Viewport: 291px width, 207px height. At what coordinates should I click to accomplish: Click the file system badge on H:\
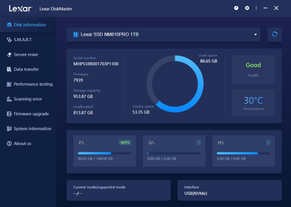click(x=268, y=142)
